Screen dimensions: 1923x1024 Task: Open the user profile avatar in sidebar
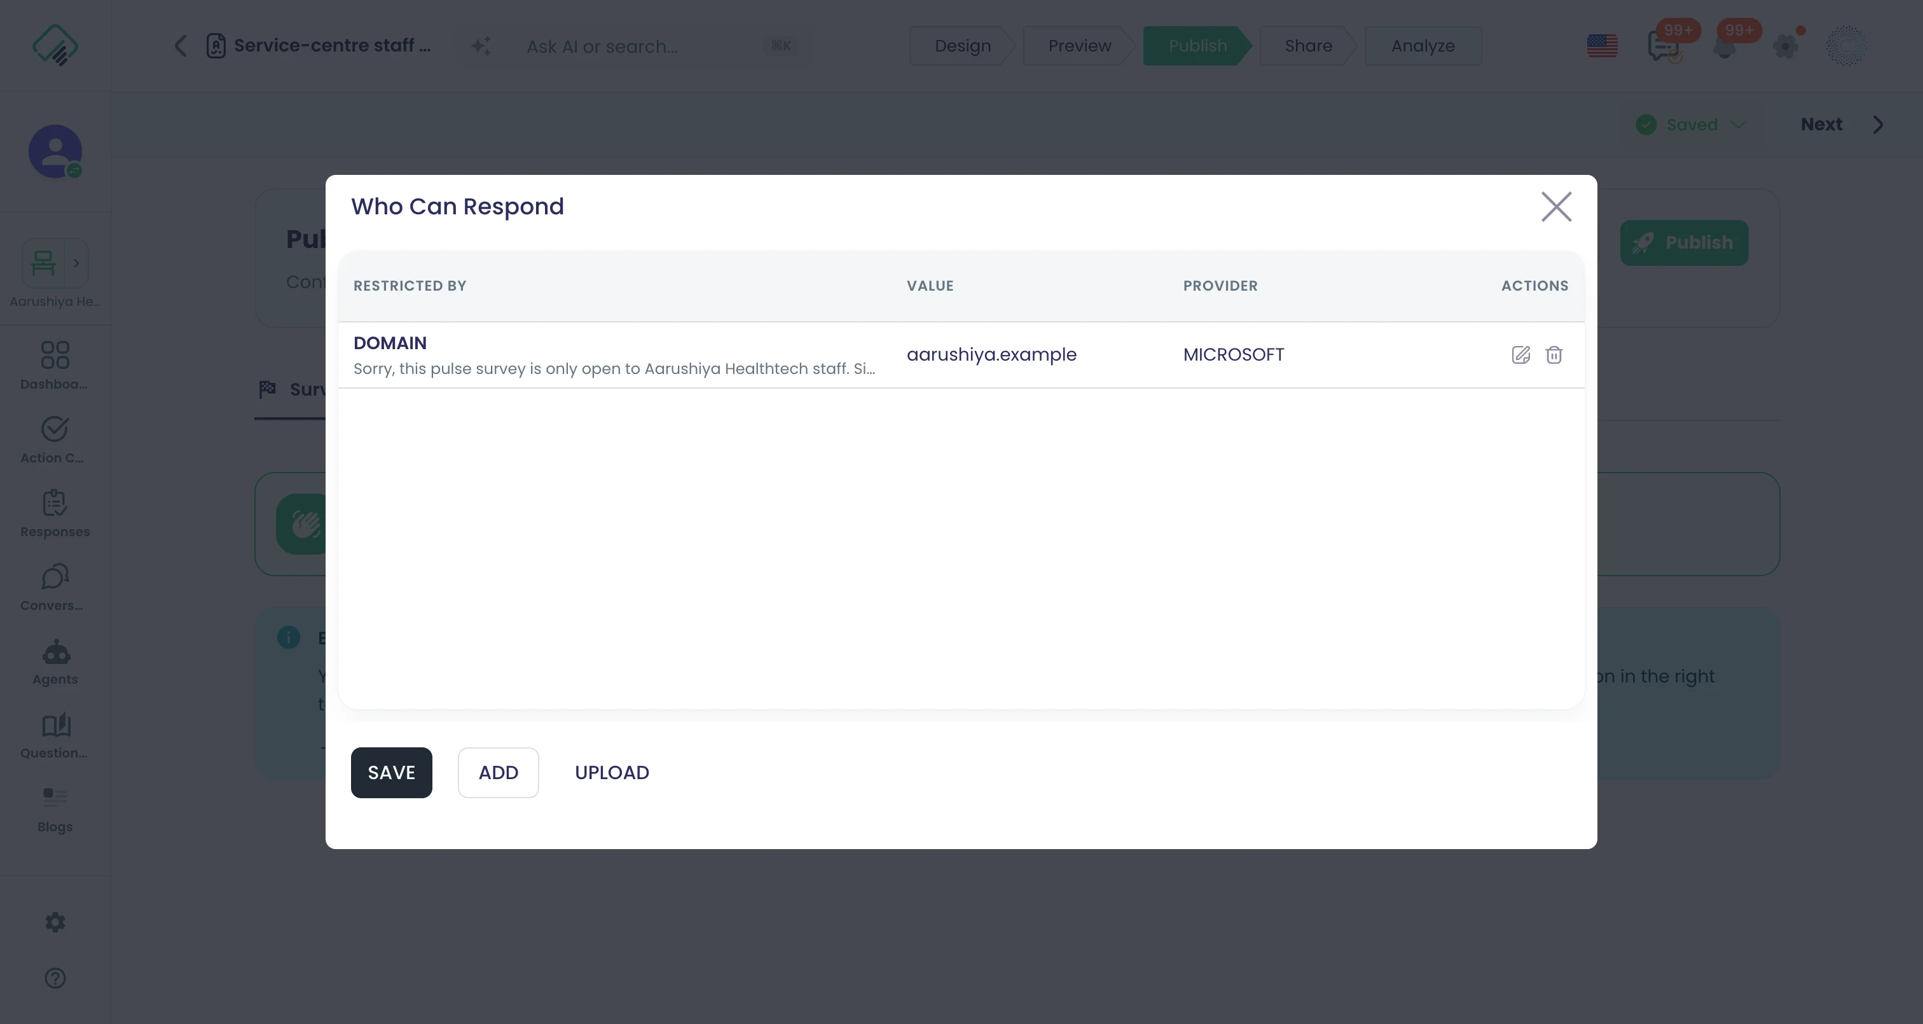pos(55,151)
